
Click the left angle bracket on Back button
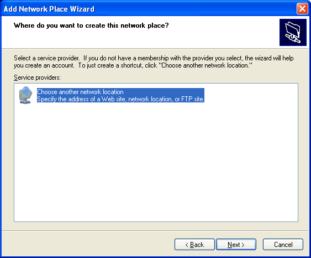[x=187, y=245]
